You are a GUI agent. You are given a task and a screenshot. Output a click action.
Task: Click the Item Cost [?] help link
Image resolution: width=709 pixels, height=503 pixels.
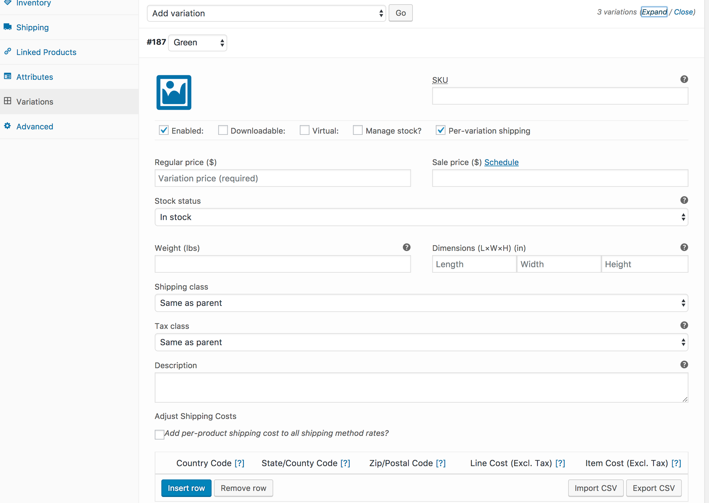(x=676, y=463)
